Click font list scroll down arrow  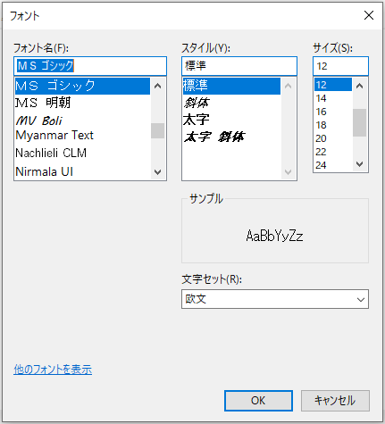(x=157, y=172)
